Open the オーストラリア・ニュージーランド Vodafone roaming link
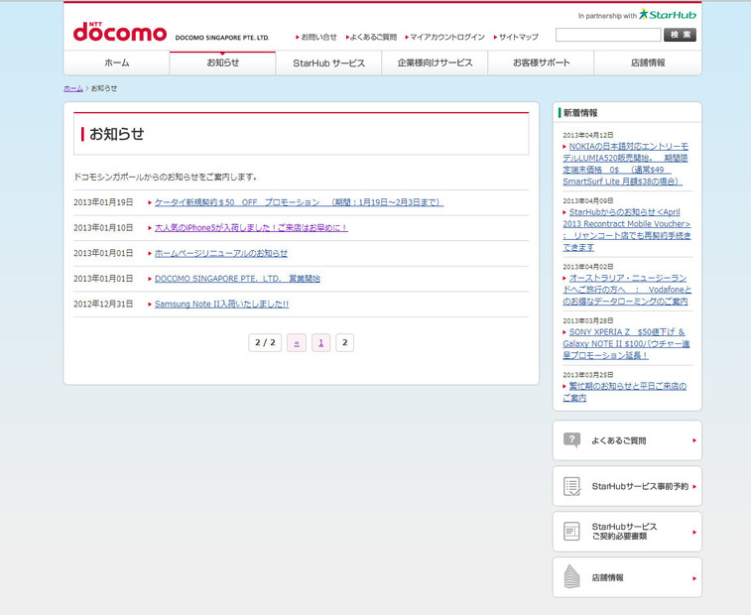 pyautogui.click(x=627, y=290)
